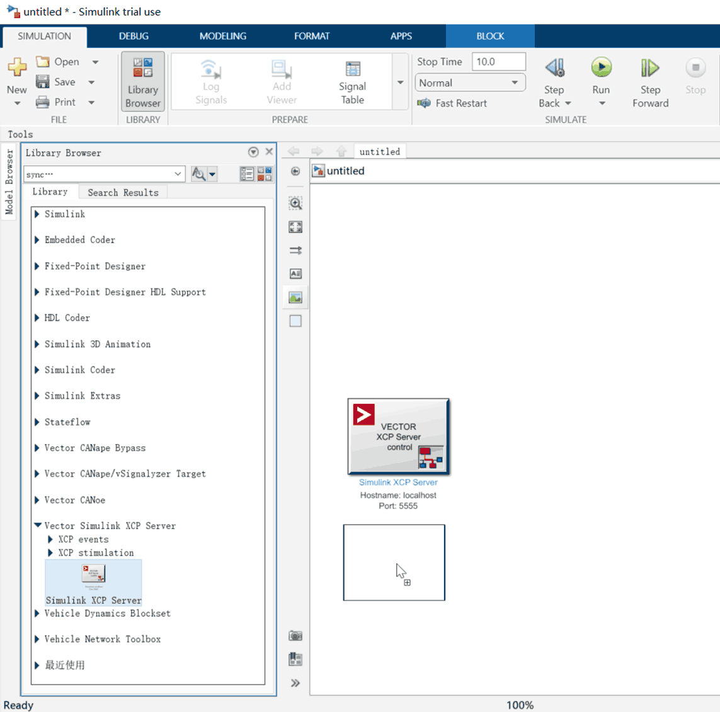Click the Simulink XCP Server block label link
The height and width of the screenshot is (712, 720).
(x=398, y=483)
